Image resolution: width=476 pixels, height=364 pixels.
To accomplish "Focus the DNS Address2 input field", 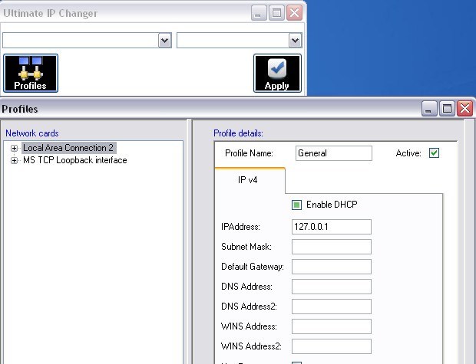I will (x=331, y=307).
